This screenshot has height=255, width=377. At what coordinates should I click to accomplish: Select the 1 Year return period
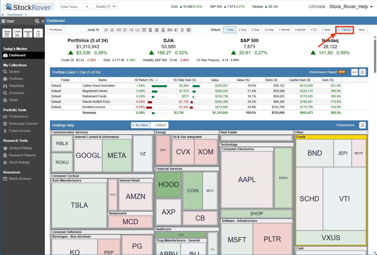326,30
